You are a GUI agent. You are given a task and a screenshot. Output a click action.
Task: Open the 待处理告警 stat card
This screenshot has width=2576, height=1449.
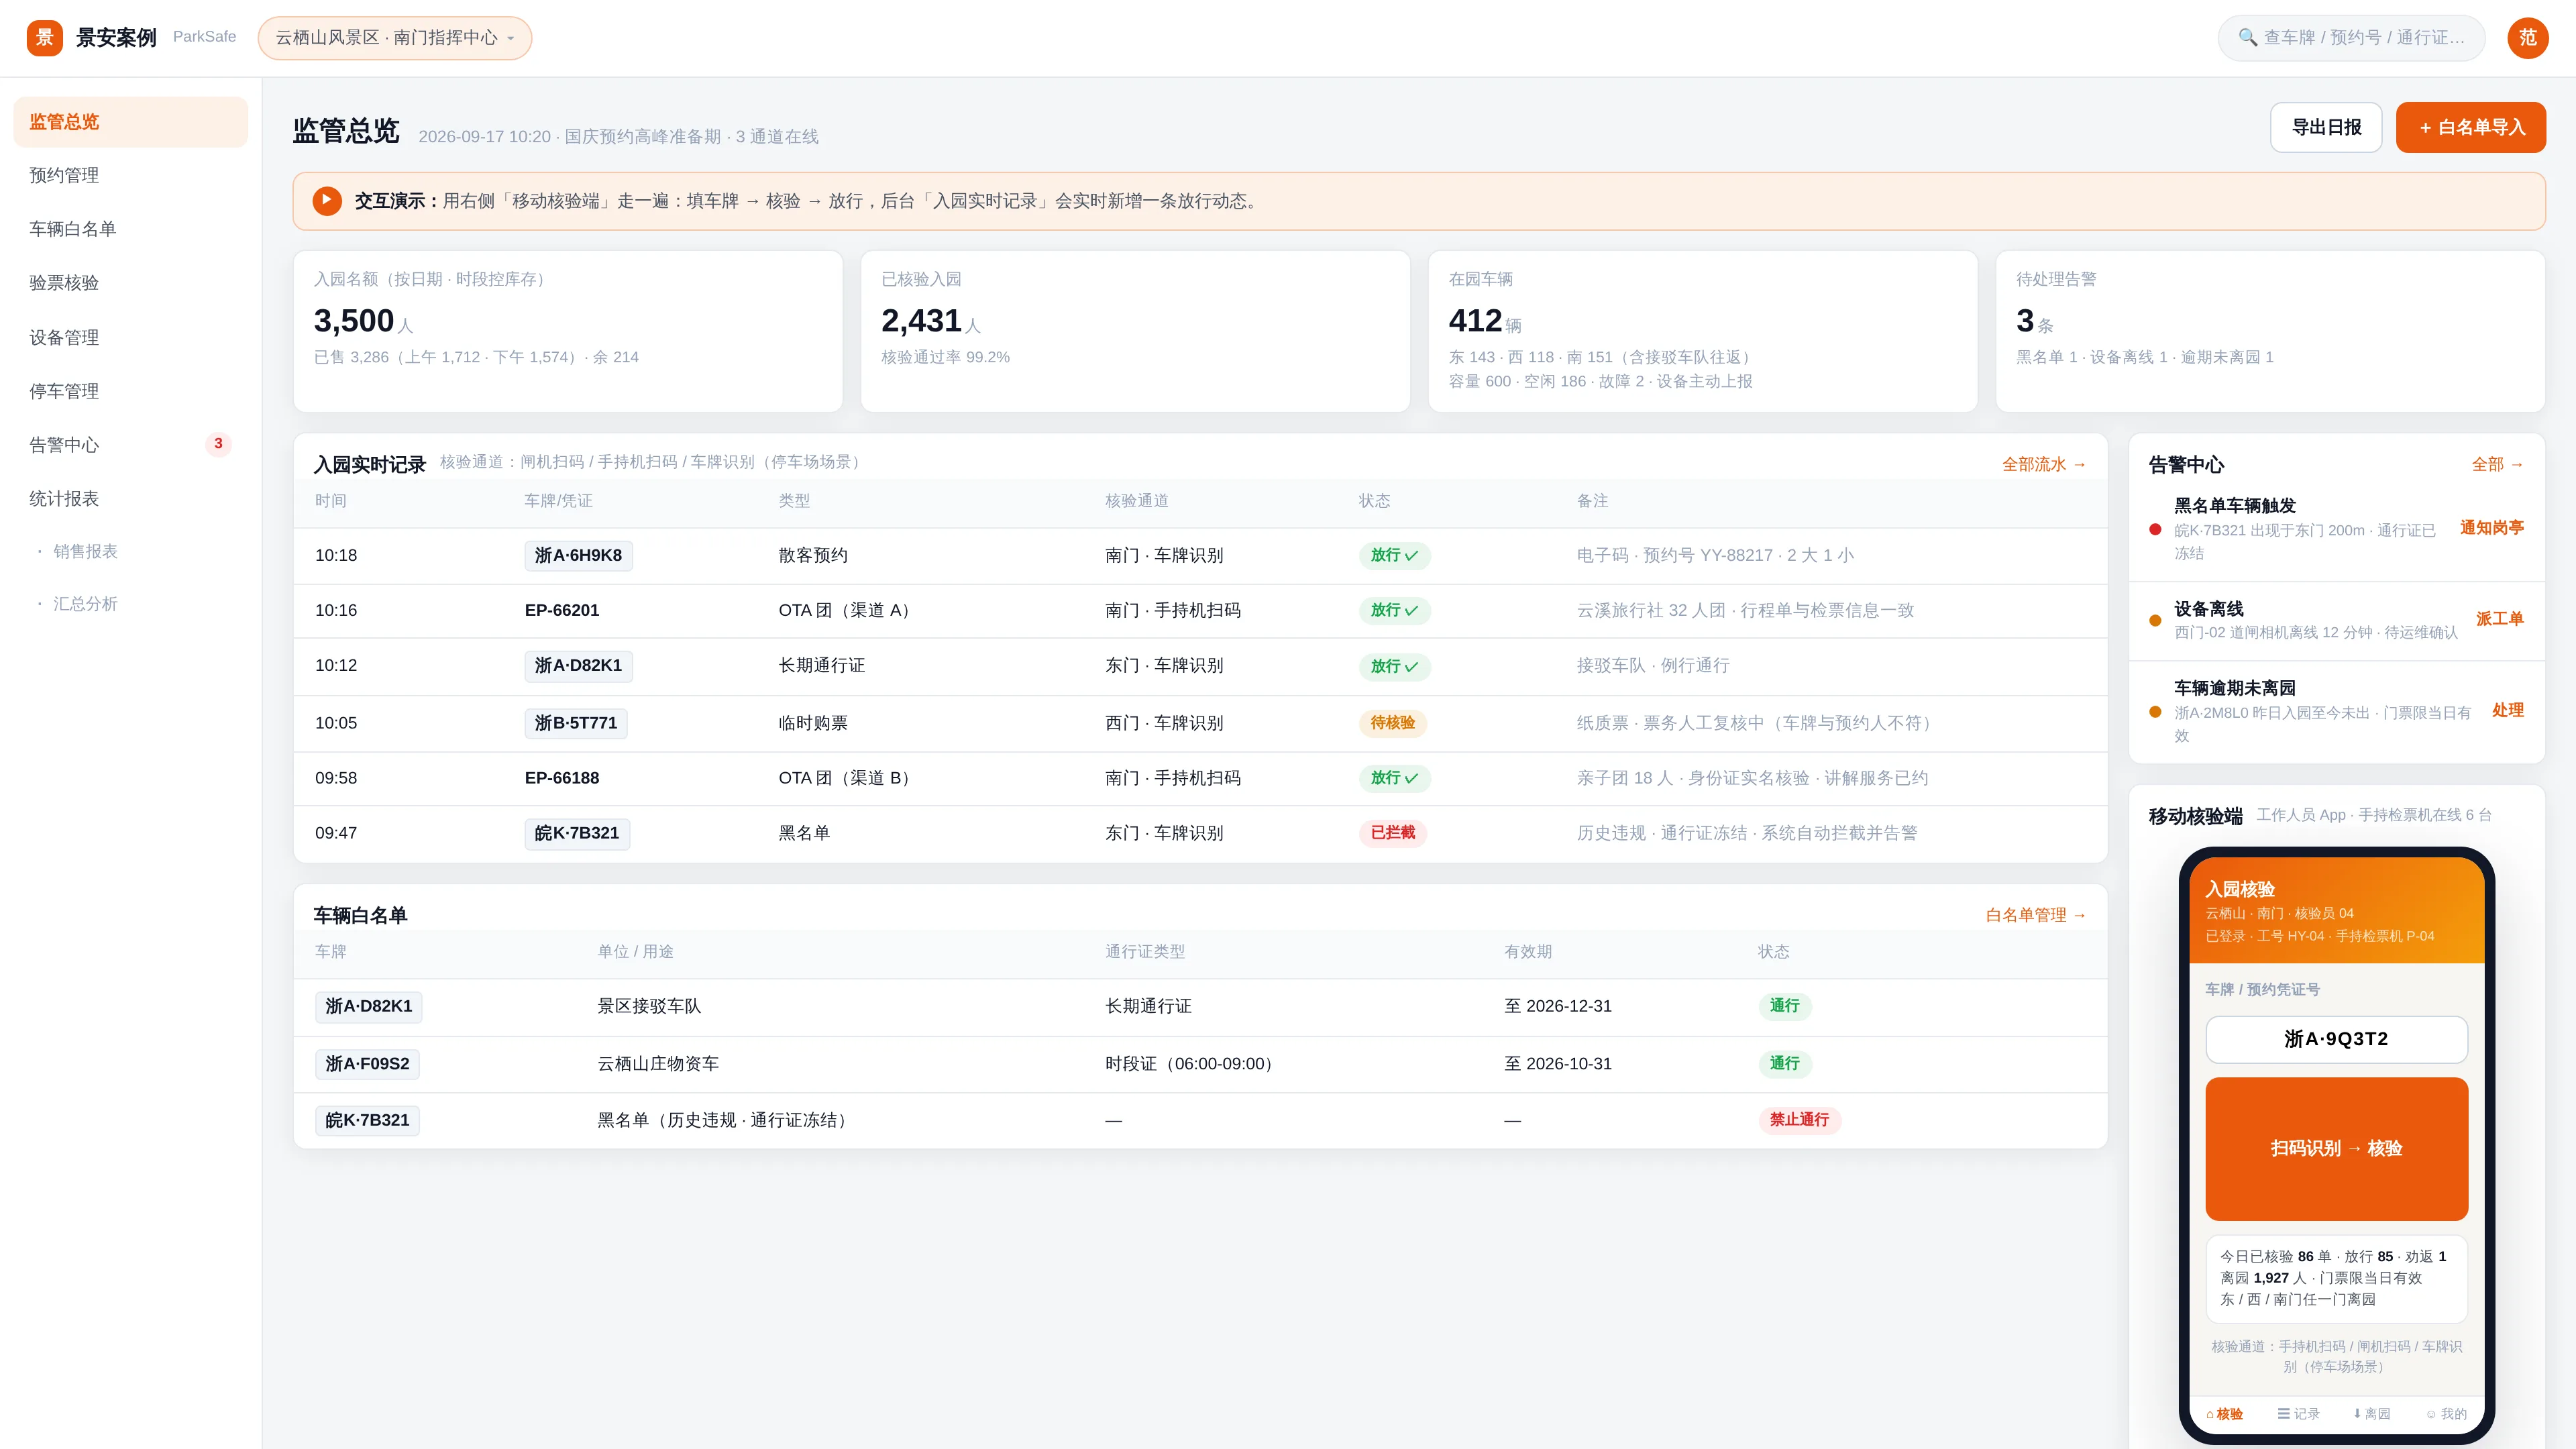pyautogui.click(x=2270, y=331)
